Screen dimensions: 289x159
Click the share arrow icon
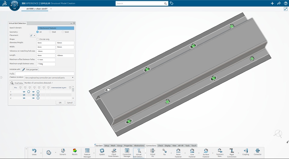(279, 3)
